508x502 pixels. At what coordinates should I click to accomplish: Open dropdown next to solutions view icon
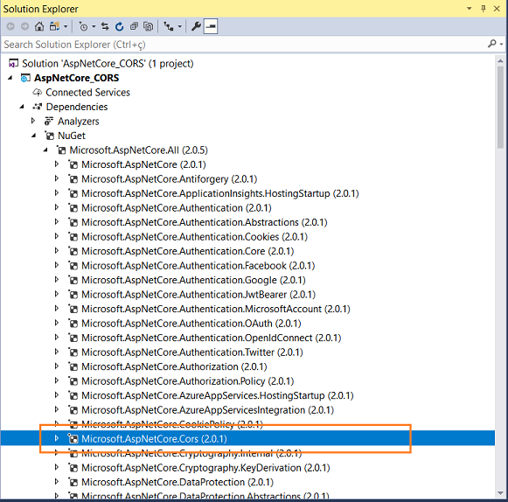(66, 26)
